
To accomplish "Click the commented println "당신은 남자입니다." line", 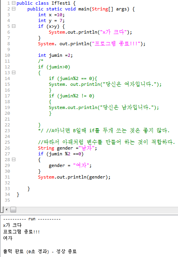I will click(x=104, y=107).
